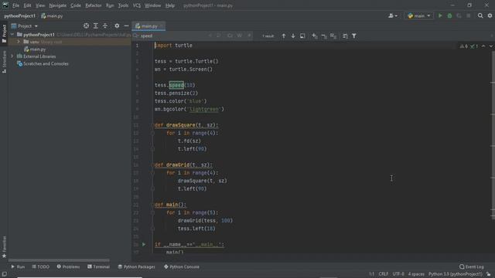The height and width of the screenshot is (278, 495).
Task: Open Python Packages tool window
Action: [x=136, y=266]
